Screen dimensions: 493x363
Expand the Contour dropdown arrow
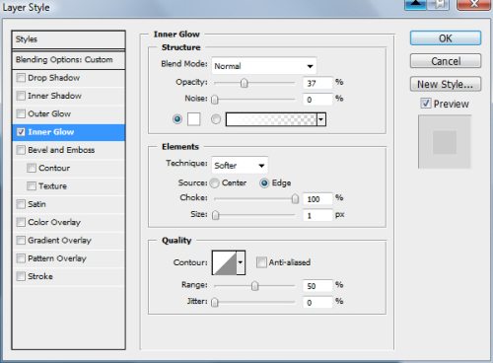[x=241, y=262]
